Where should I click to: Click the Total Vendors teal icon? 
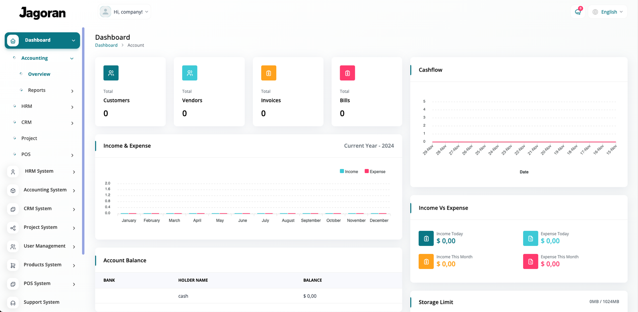click(x=190, y=73)
